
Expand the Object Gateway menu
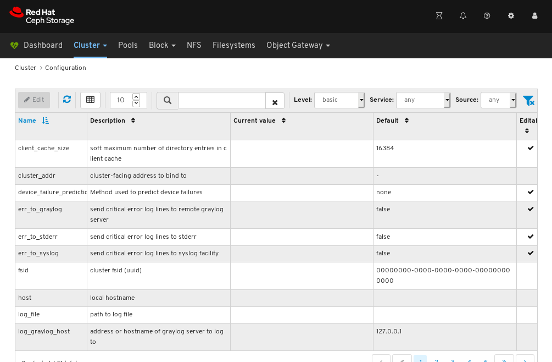click(x=298, y=45)
